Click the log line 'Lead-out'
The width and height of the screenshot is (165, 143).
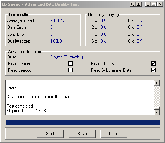(x=14, y=87)
